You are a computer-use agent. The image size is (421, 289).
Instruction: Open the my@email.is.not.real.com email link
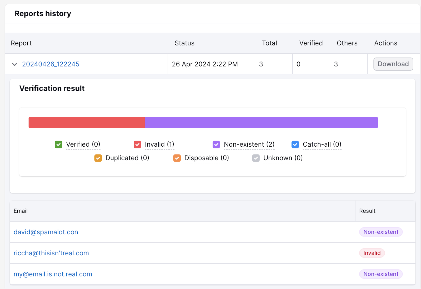53,274
